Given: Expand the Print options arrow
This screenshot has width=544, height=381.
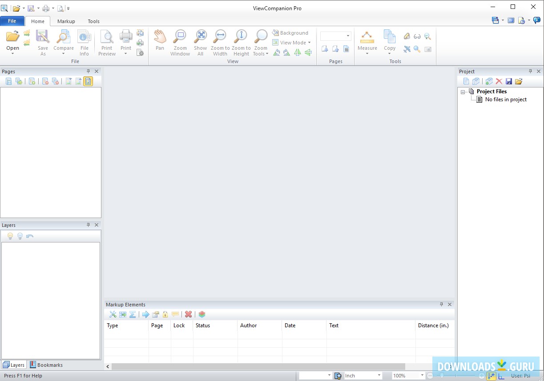Looking at the screenshot, I should (126, 54).
